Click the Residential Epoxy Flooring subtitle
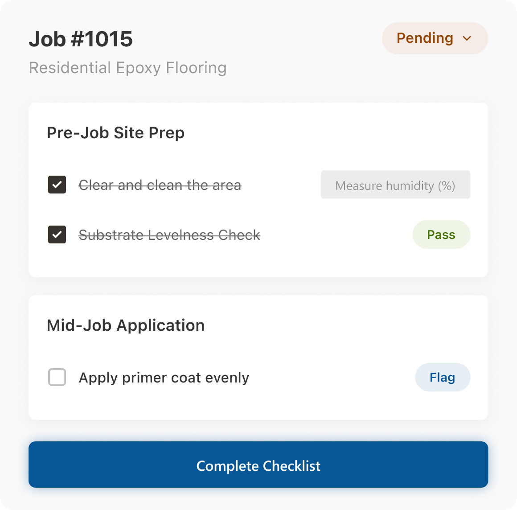This screenshot has width=517, height=510. tap(128, 68)
